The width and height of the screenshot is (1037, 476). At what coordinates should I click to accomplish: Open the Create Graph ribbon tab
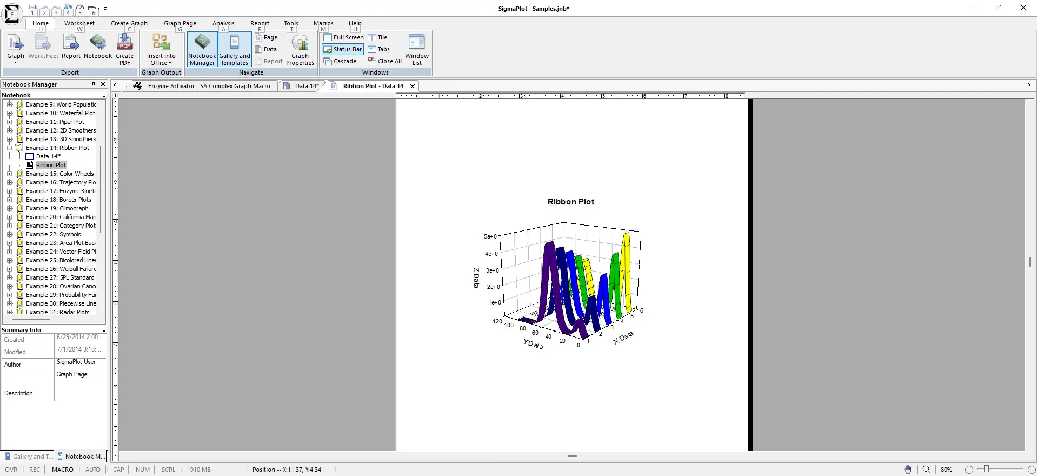[129, 23]
